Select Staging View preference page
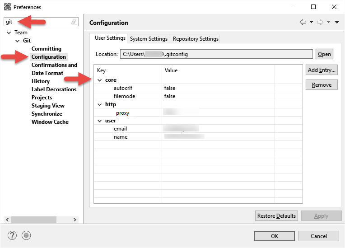 coord(48,106)
